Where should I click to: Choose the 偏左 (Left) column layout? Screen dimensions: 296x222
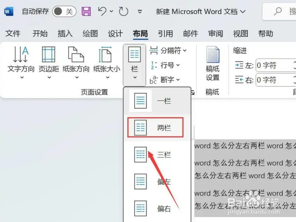155,181
